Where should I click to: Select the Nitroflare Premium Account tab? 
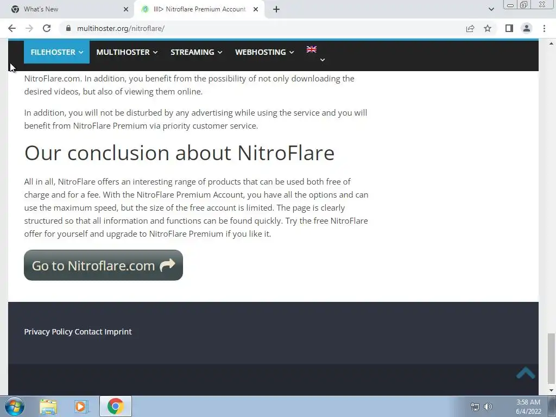[199, 9]
